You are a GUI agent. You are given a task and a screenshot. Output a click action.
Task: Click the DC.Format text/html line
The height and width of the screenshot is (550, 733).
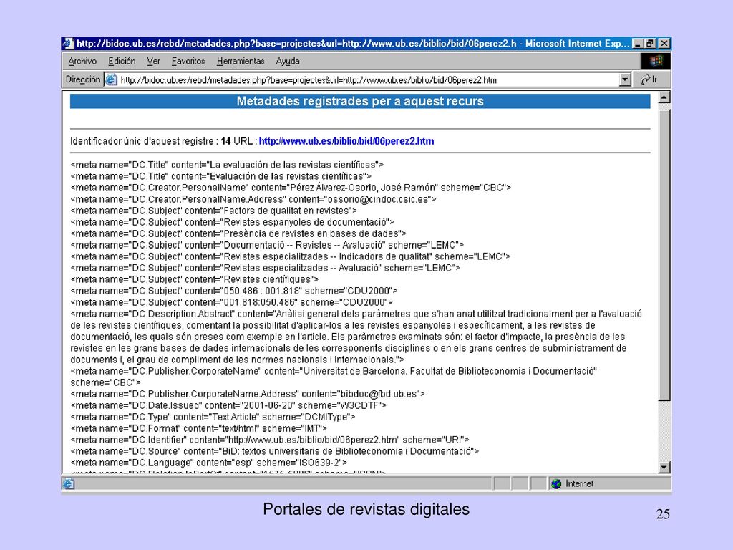click(x=199, y=428)
